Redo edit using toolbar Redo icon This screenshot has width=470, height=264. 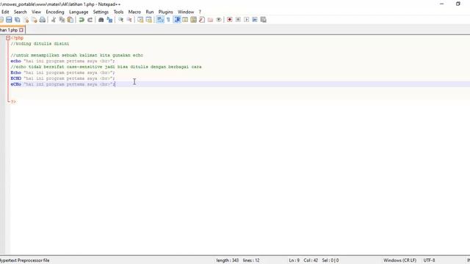point(90,20)
